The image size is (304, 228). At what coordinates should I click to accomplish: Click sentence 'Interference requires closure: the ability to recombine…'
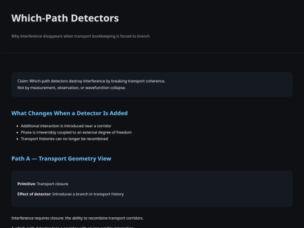(x=77, y=218)
